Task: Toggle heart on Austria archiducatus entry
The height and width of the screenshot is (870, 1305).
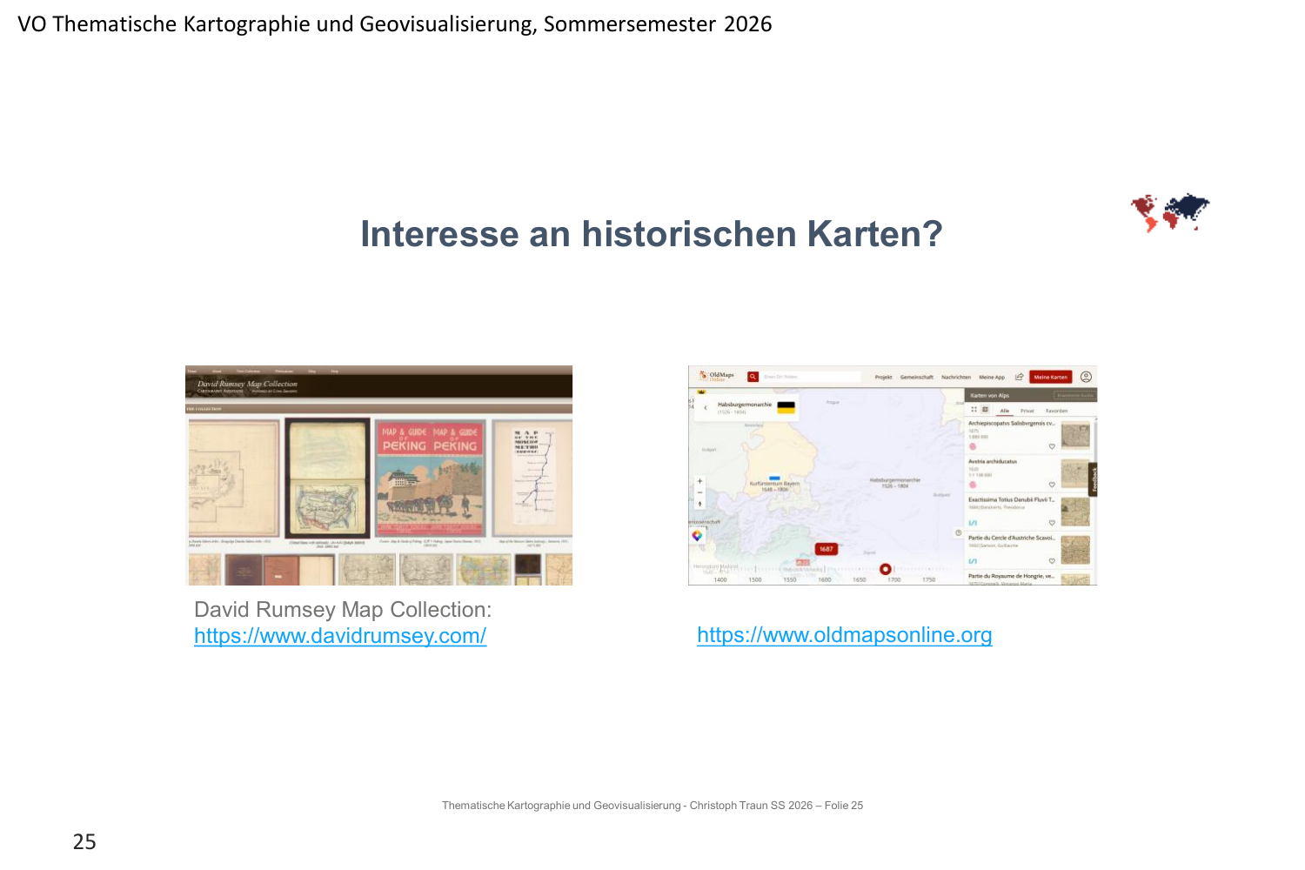Action: pyautogui.click(x=1052, y=485)
